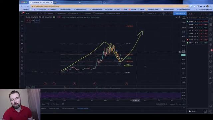213x120 pixels.
Task: Maximize the bottom panel with its window icon
Action: [184, 108]
